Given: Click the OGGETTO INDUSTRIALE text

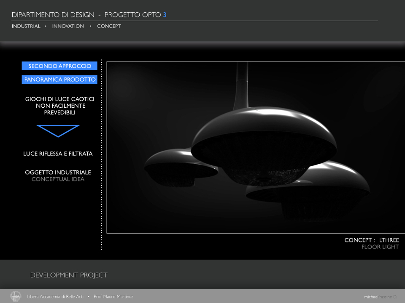Looking at the screenshot, I should [58, 173].
